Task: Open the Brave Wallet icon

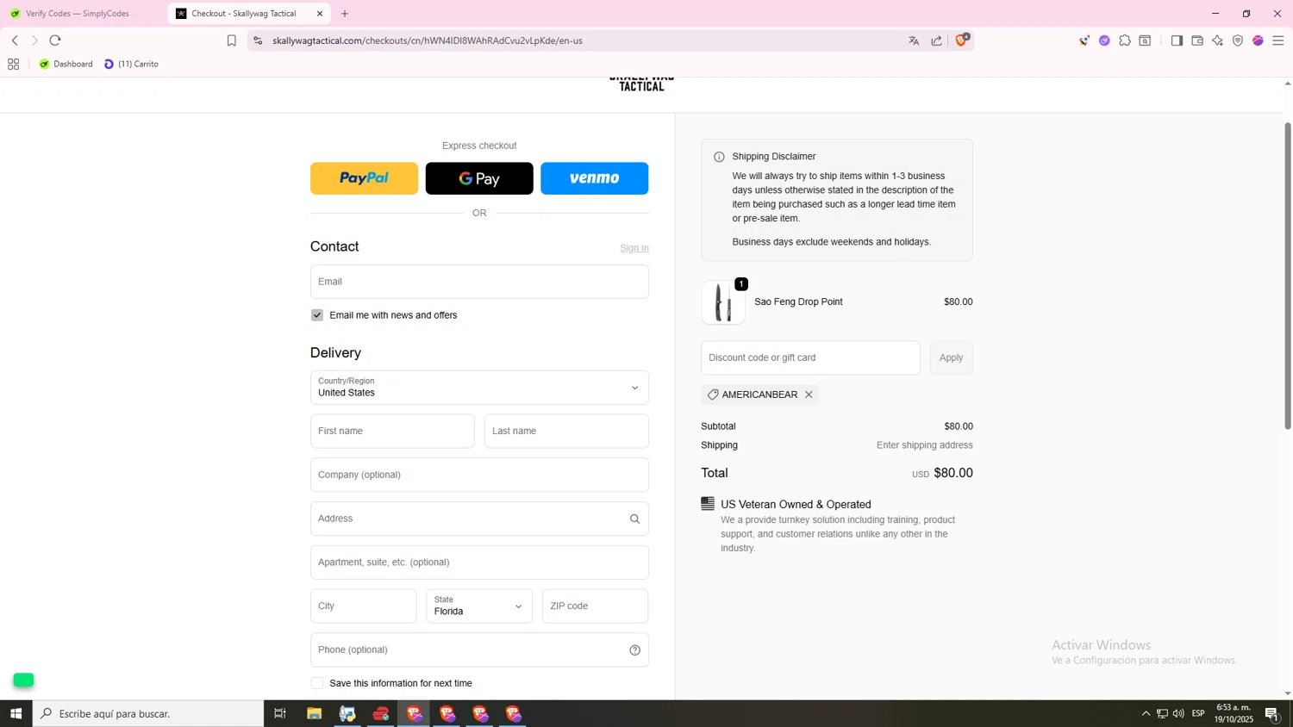Action: (x=1197, y=40)
